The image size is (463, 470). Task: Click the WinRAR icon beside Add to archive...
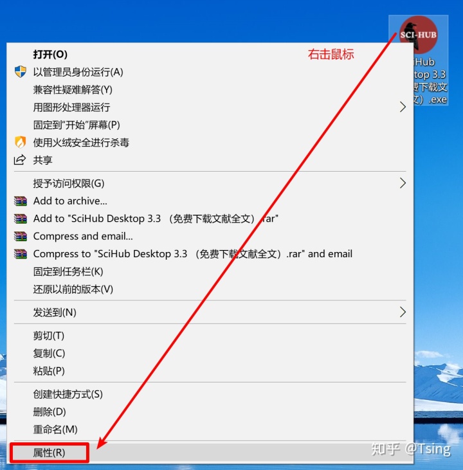[x=21, y=201]
